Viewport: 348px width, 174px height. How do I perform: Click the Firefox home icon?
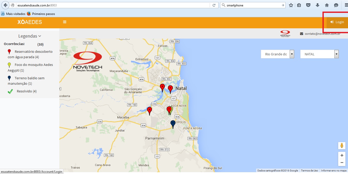pos(327,5)
